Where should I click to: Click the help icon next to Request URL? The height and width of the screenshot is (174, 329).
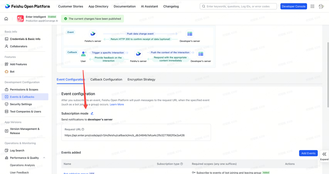[83, 129]
